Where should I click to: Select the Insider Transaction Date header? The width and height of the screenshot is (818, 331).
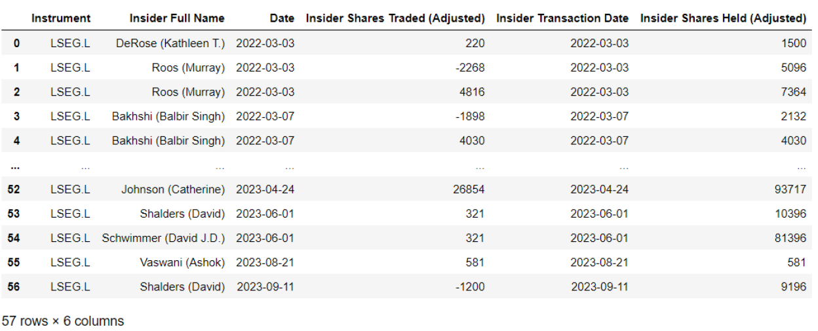click(562, 18)
